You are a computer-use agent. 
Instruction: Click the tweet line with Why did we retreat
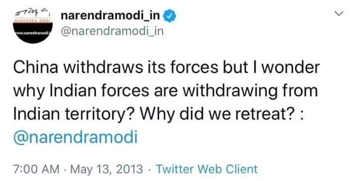tap(159, 114)
